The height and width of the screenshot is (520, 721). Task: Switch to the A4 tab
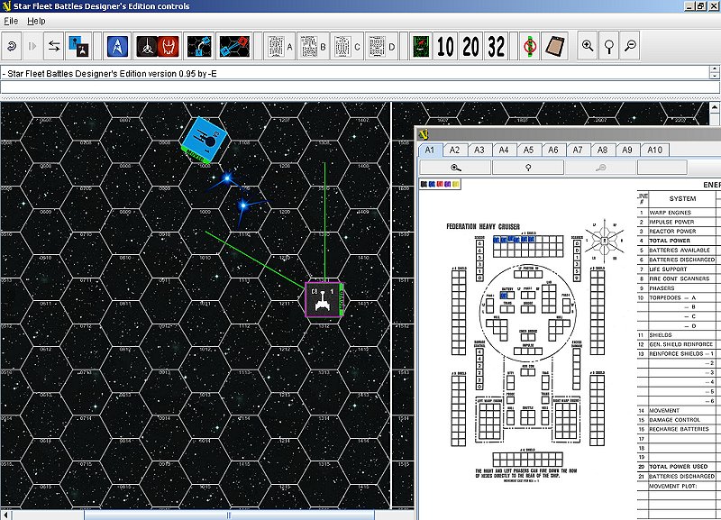click(x=504, y=150)
